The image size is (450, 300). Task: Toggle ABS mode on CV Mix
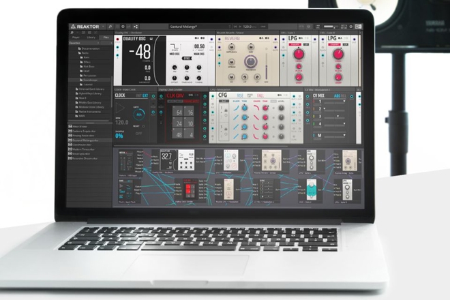(337, 96)
